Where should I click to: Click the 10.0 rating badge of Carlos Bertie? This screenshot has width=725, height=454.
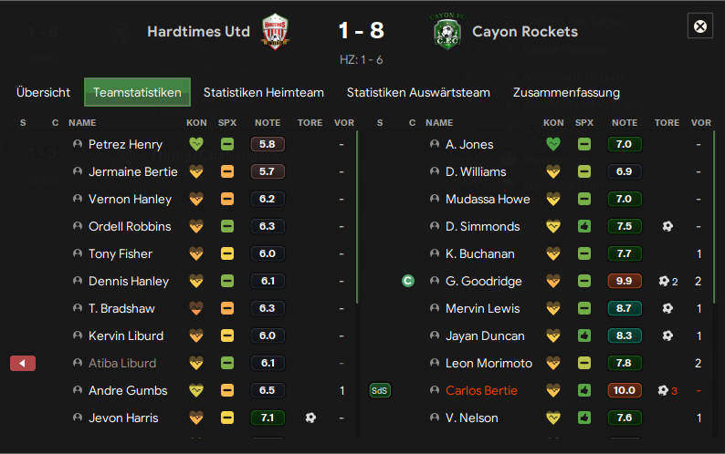624,391
